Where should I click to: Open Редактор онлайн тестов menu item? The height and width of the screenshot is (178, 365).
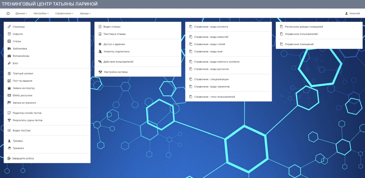tap(27, 113)
